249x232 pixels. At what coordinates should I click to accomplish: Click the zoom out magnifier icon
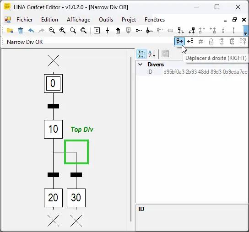52,30
